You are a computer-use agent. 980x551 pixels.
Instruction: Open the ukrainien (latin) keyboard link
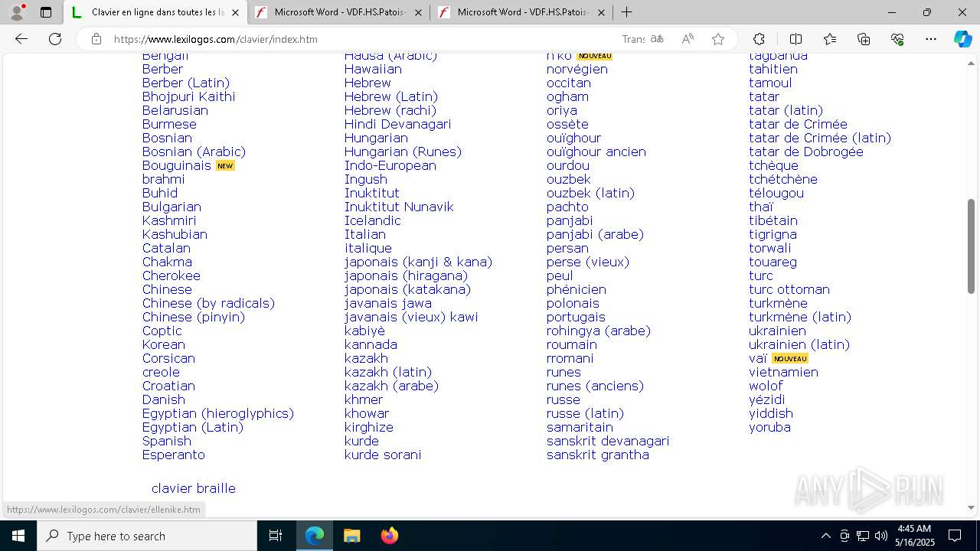click(x=799, y=344)
